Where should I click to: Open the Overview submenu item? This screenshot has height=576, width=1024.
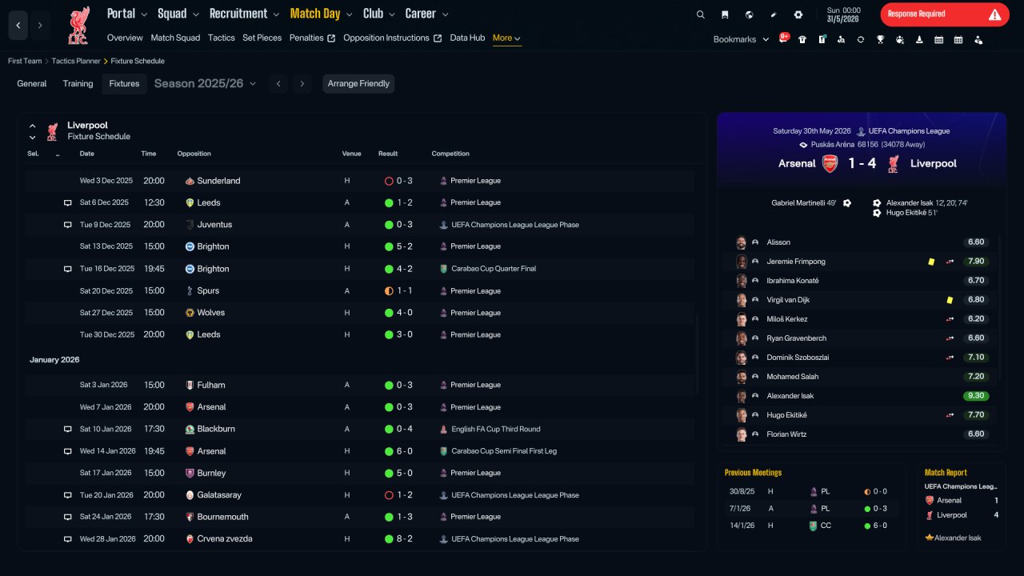point(125,38)
